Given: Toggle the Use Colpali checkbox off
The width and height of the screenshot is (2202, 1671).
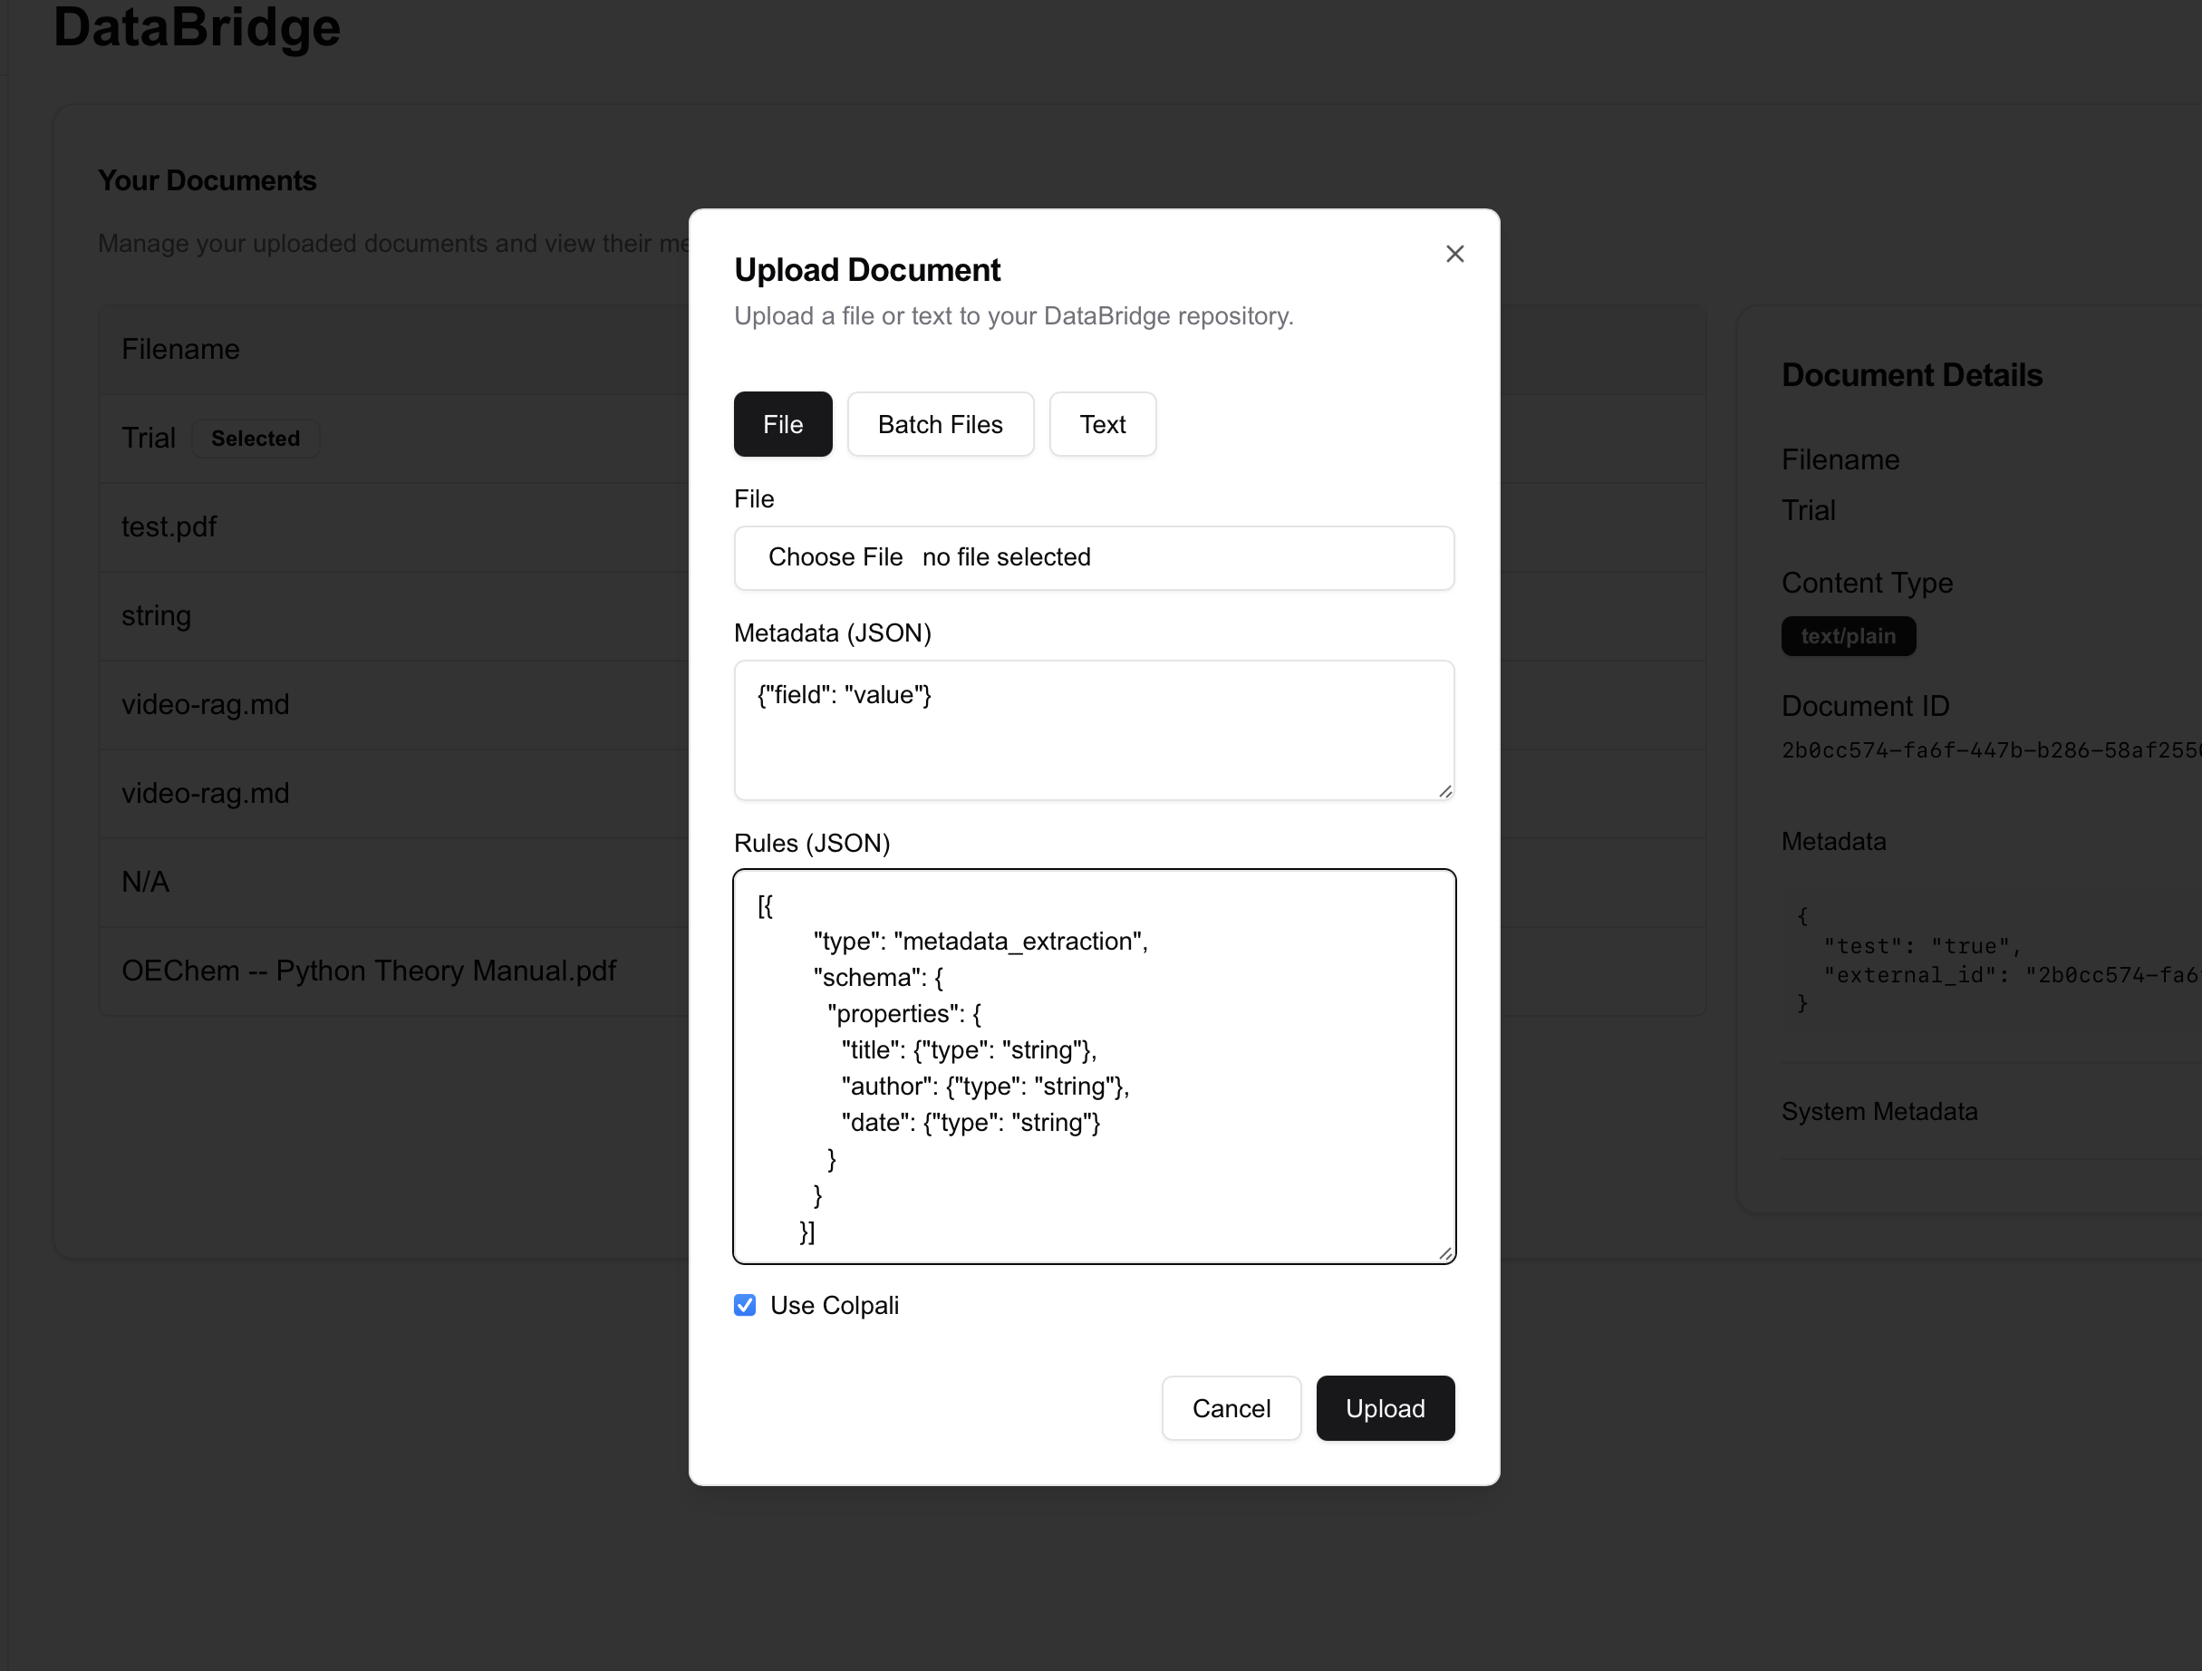Looking at the screenshot, I should point(745,1305).
